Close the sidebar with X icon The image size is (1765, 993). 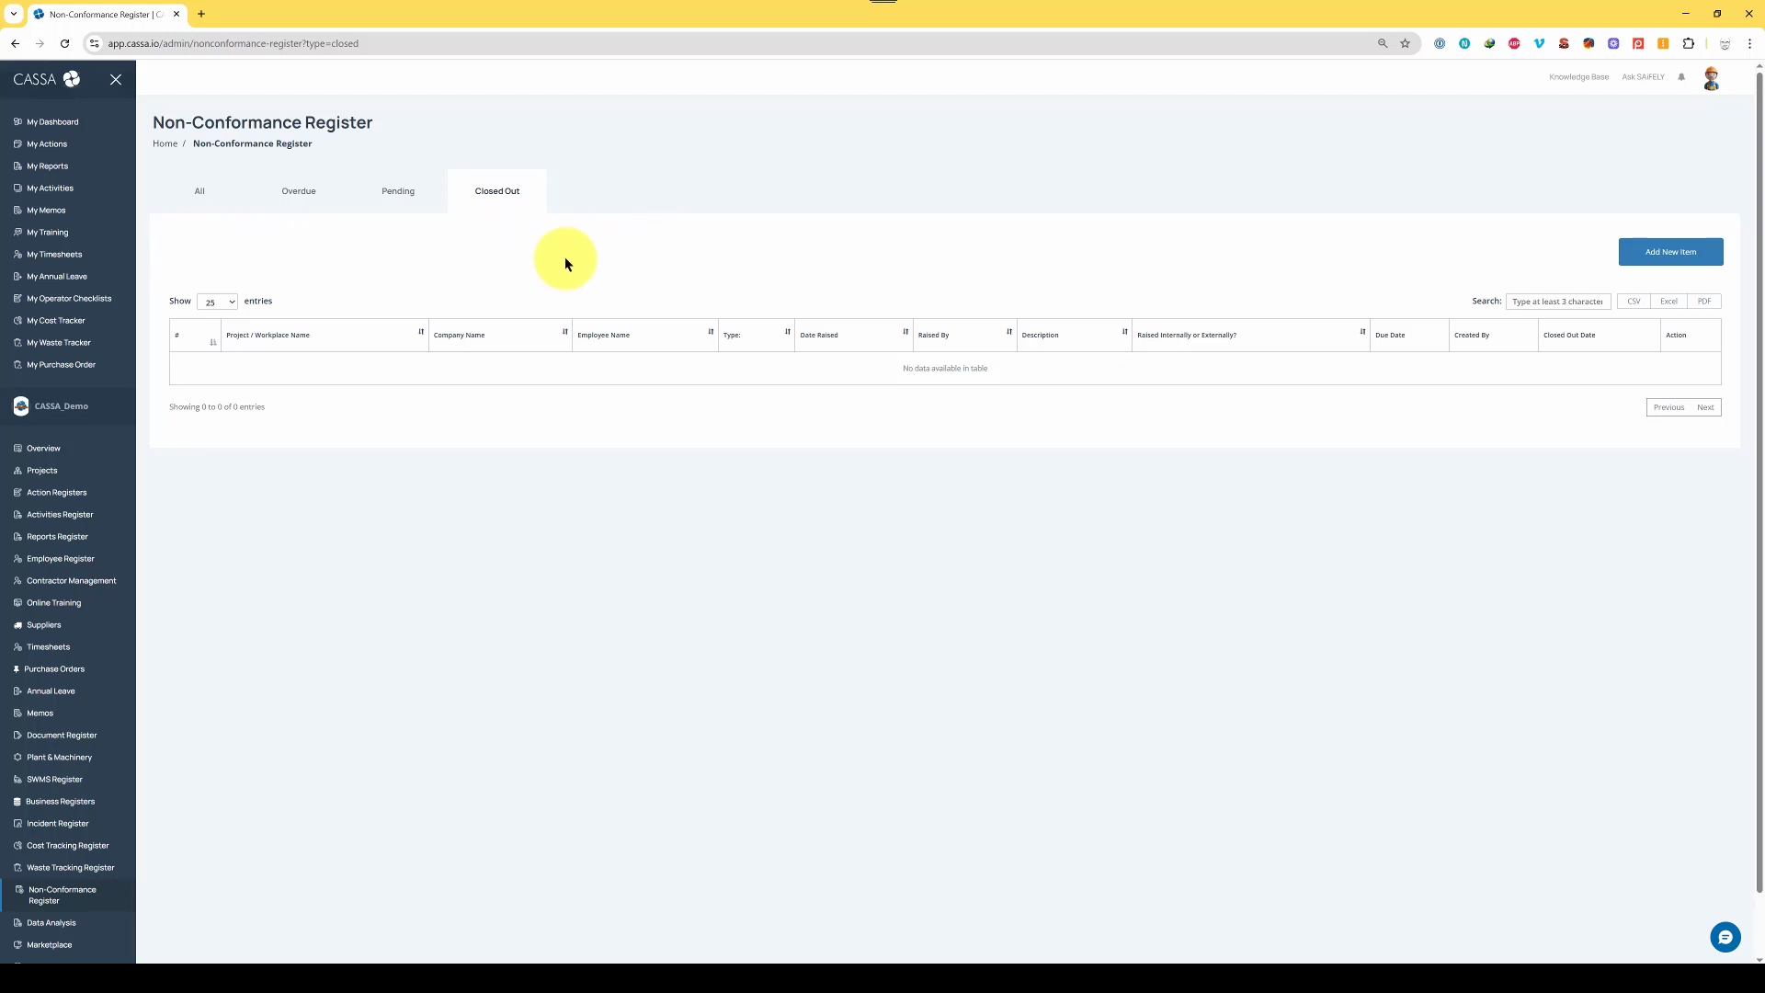[x=116, y=80]
